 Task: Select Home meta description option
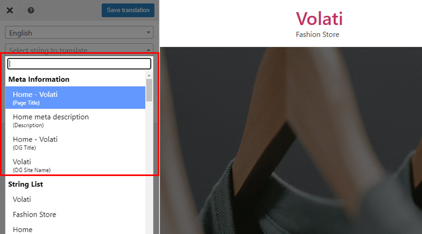point(75,120)
